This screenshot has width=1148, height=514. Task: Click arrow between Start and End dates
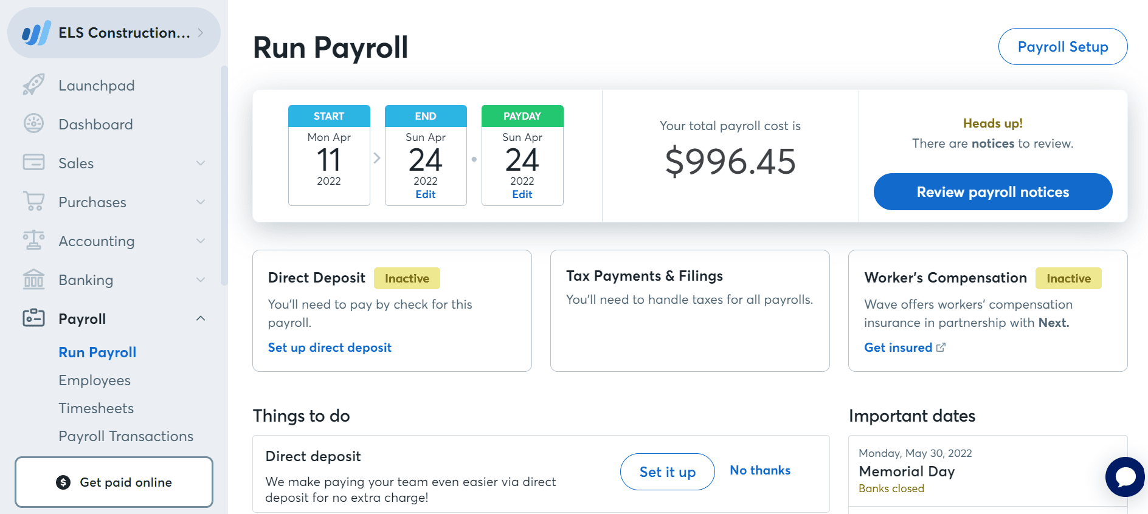click(x=377, y=158)
